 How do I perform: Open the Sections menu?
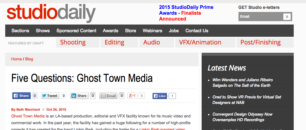(x=20, y=31)
